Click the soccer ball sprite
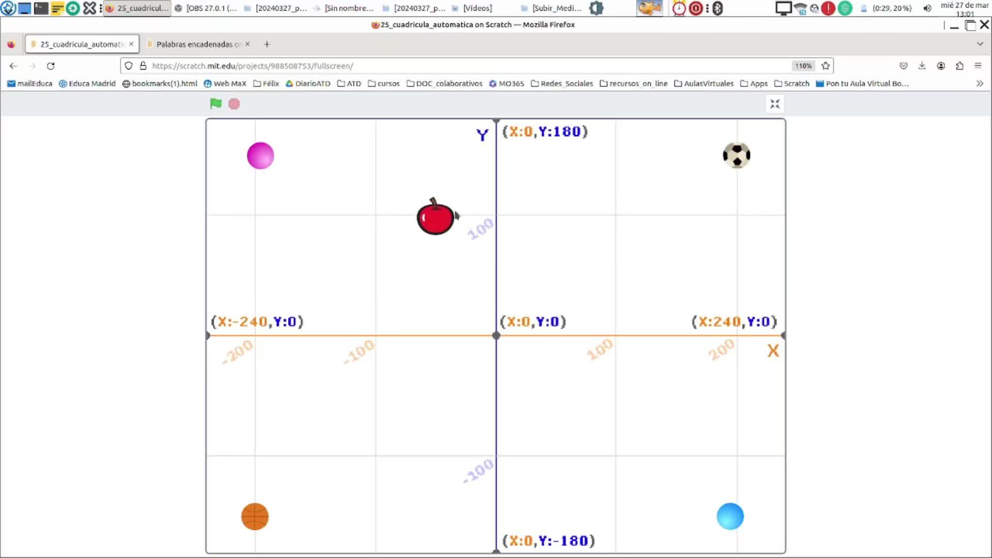Screen dimensions: 992x558 tap(736, 156)
